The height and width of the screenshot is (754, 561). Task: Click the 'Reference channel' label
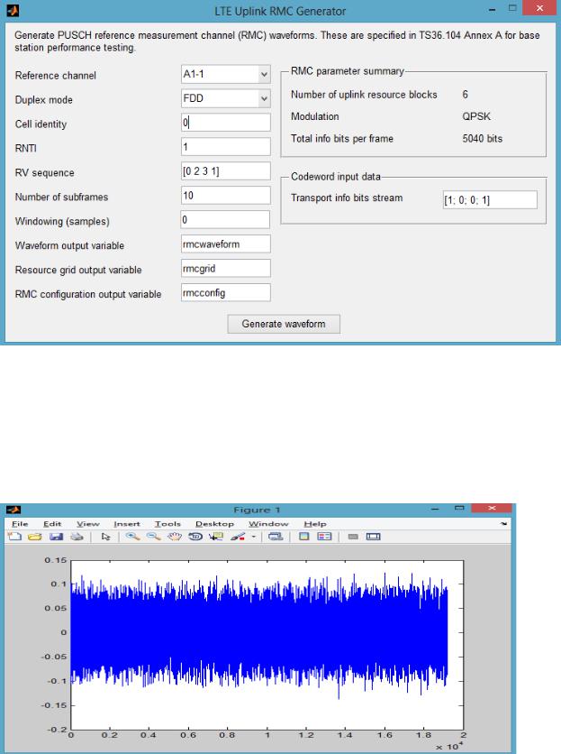[x=55, y=76]
